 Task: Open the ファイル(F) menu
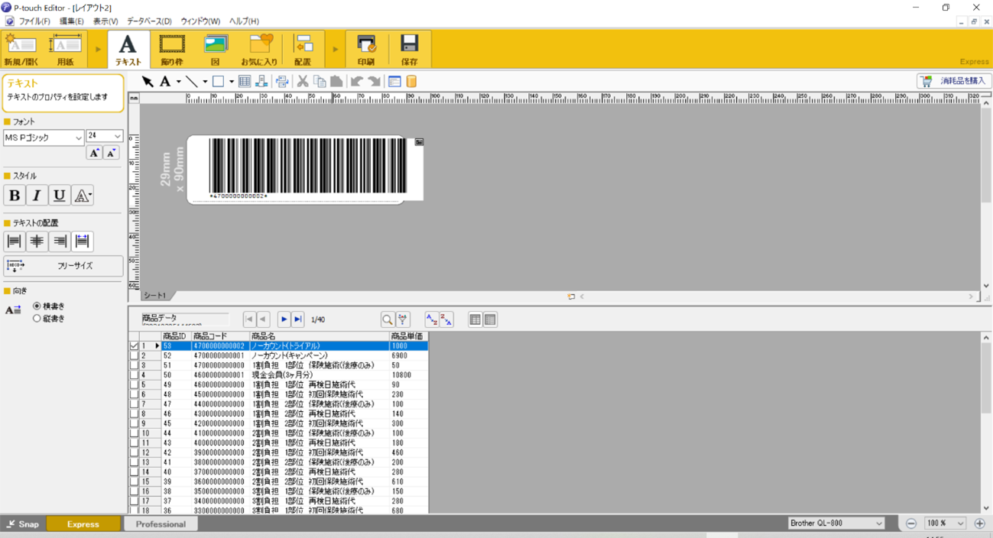(x=34, y=21)
